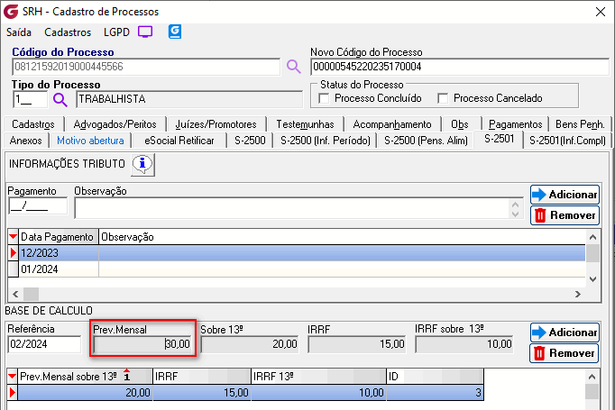
Task: Click the Referência input field
Action: coord(46,344)
